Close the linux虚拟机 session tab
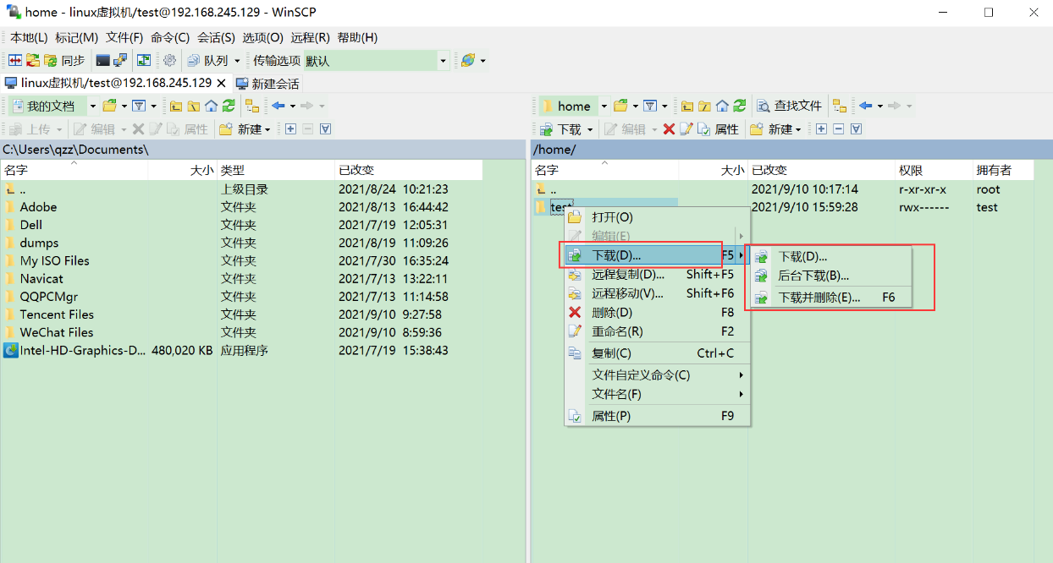Image resolution: width=1053 pixels, height=563 pixels. pyautogui.click(x=221, y=83)
